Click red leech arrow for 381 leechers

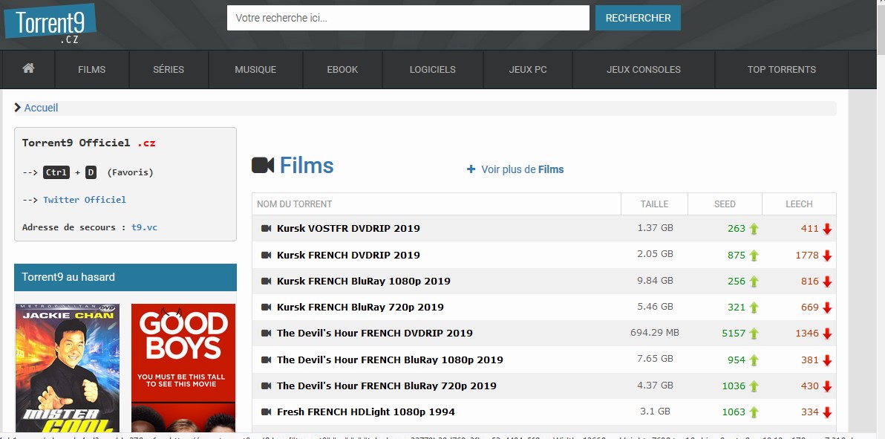point(827,360)
